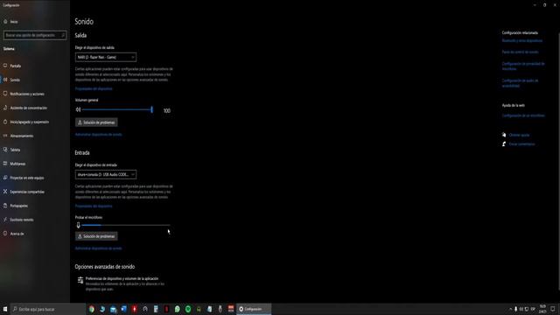Open Preferencias de dispositivos y volumen de aplicación
Image resolution: width=560 pixels, height=315 pixels.
click(x=121, y=283)
